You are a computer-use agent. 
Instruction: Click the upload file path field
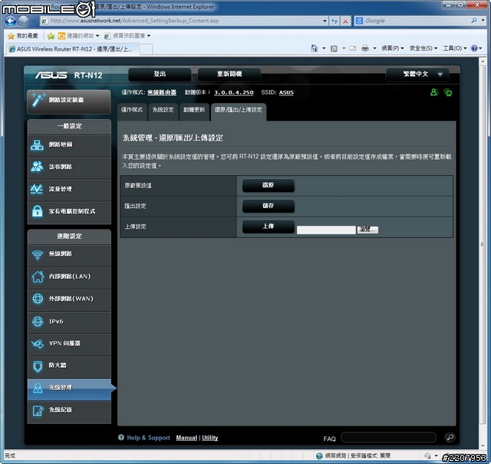pos(326,230)
